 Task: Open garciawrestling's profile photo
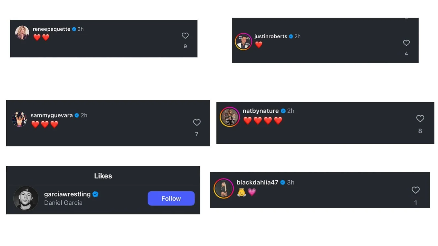pos(26,198)
